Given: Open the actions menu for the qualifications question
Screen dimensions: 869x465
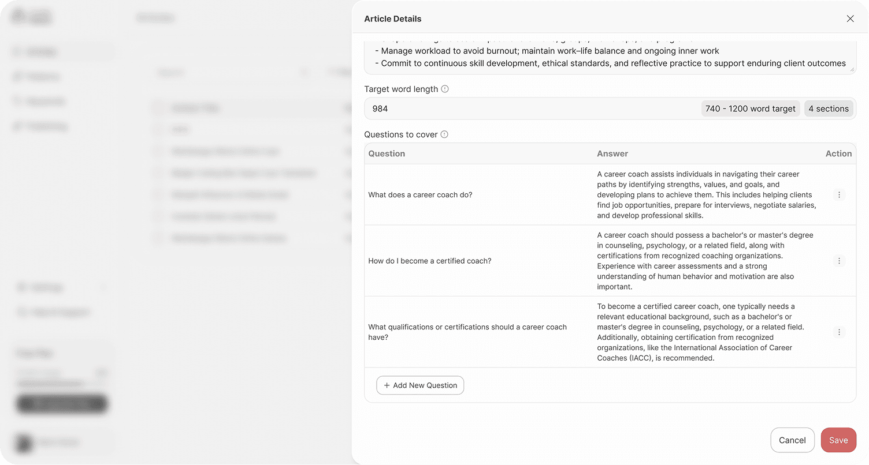Looking at the screenshot, I should click(839, 332).
